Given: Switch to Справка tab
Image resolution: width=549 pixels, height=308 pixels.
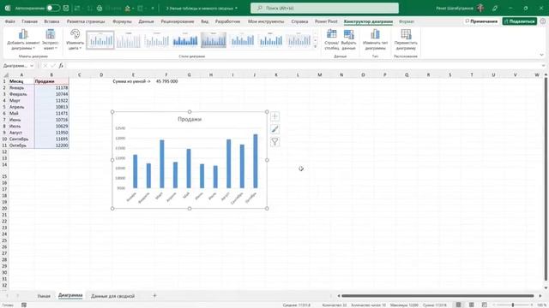Looking at the screenshot, I should click(x=299, y=21).
